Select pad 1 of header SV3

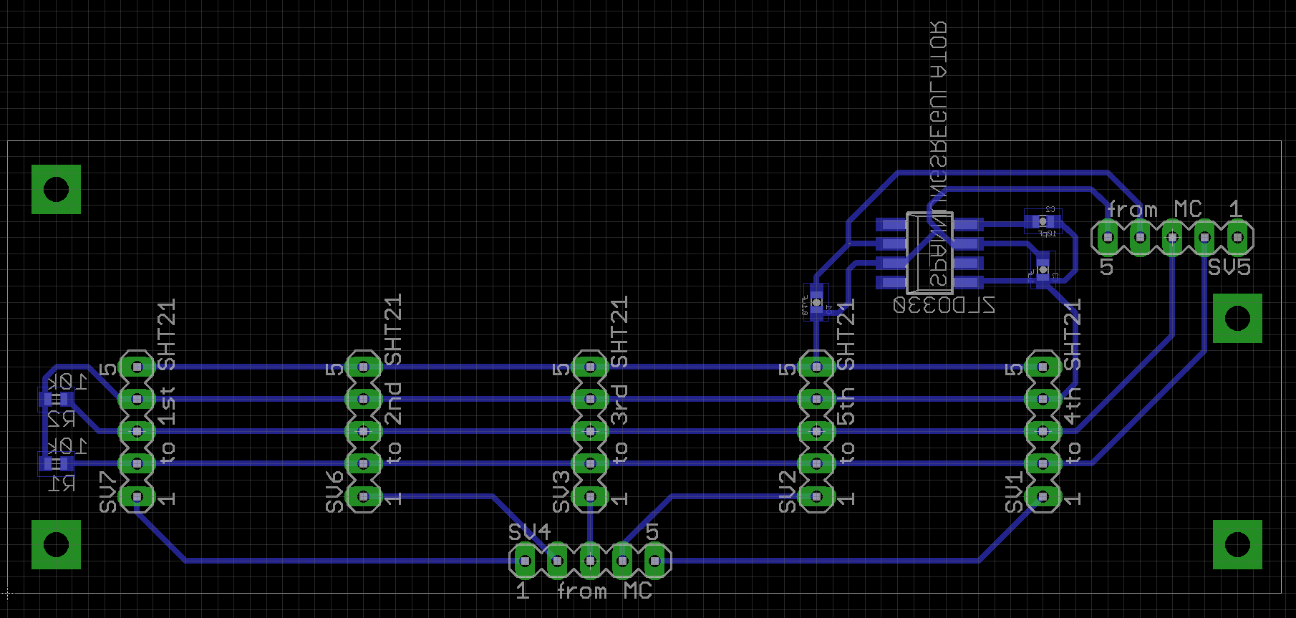pyautogui.click(x=590, y=496)
